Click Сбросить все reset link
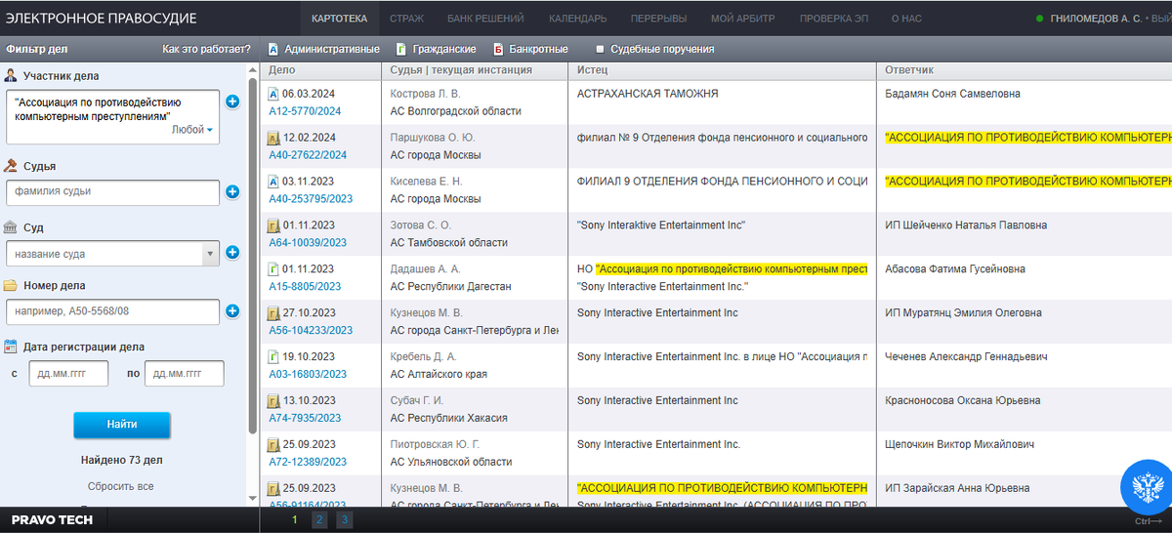The width and height of the screenshot is (1172, 533). (121, 486)
